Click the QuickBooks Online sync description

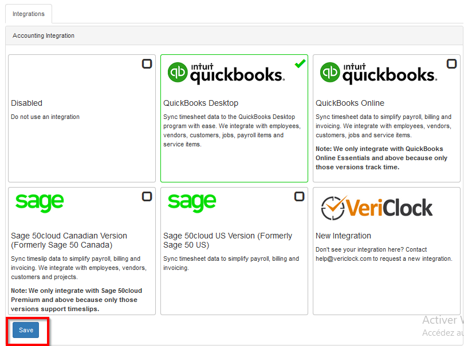coord(383,126)
